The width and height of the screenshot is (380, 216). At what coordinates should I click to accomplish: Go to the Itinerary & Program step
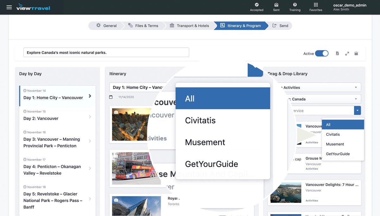[x=241, y=26]
